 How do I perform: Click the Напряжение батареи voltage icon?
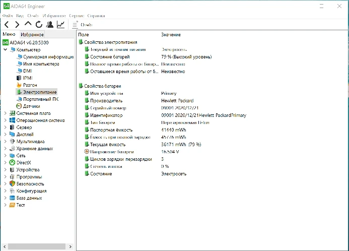coord(87,152)
